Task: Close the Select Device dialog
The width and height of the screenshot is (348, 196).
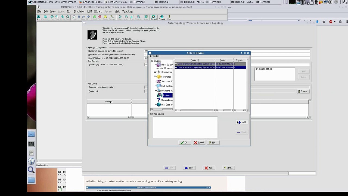Action: 248,53
